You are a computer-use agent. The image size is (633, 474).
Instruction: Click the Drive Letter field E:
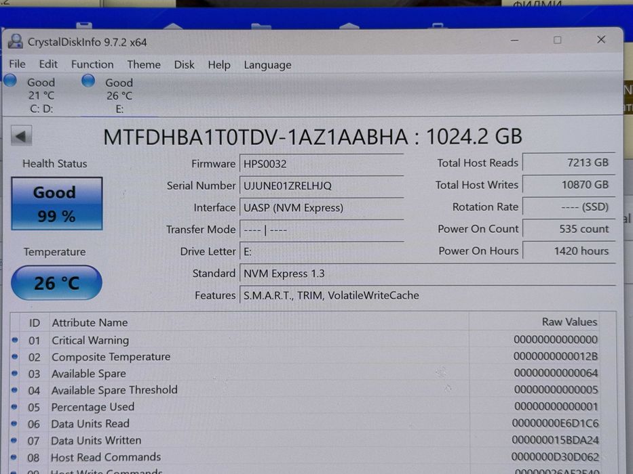(322, 252)
